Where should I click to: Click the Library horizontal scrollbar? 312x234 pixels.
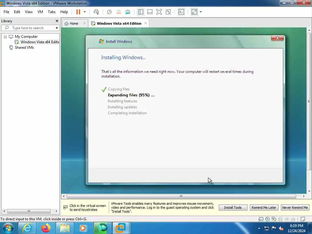click(29, 211)
